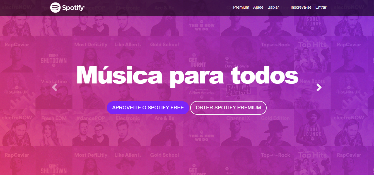Select Baixar in the top navigation

point(273,7)
